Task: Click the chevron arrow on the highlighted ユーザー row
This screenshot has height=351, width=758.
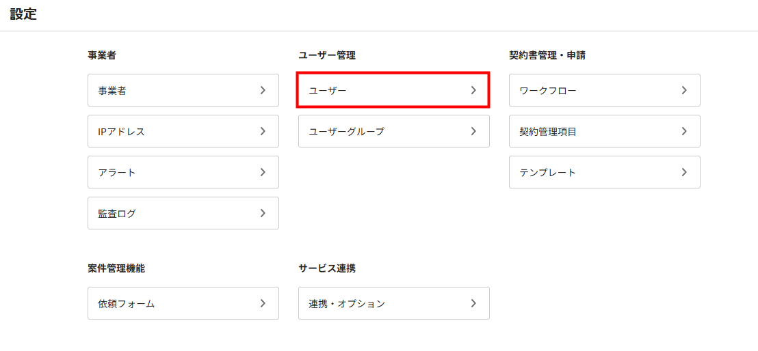Action: tap(473, 90)
